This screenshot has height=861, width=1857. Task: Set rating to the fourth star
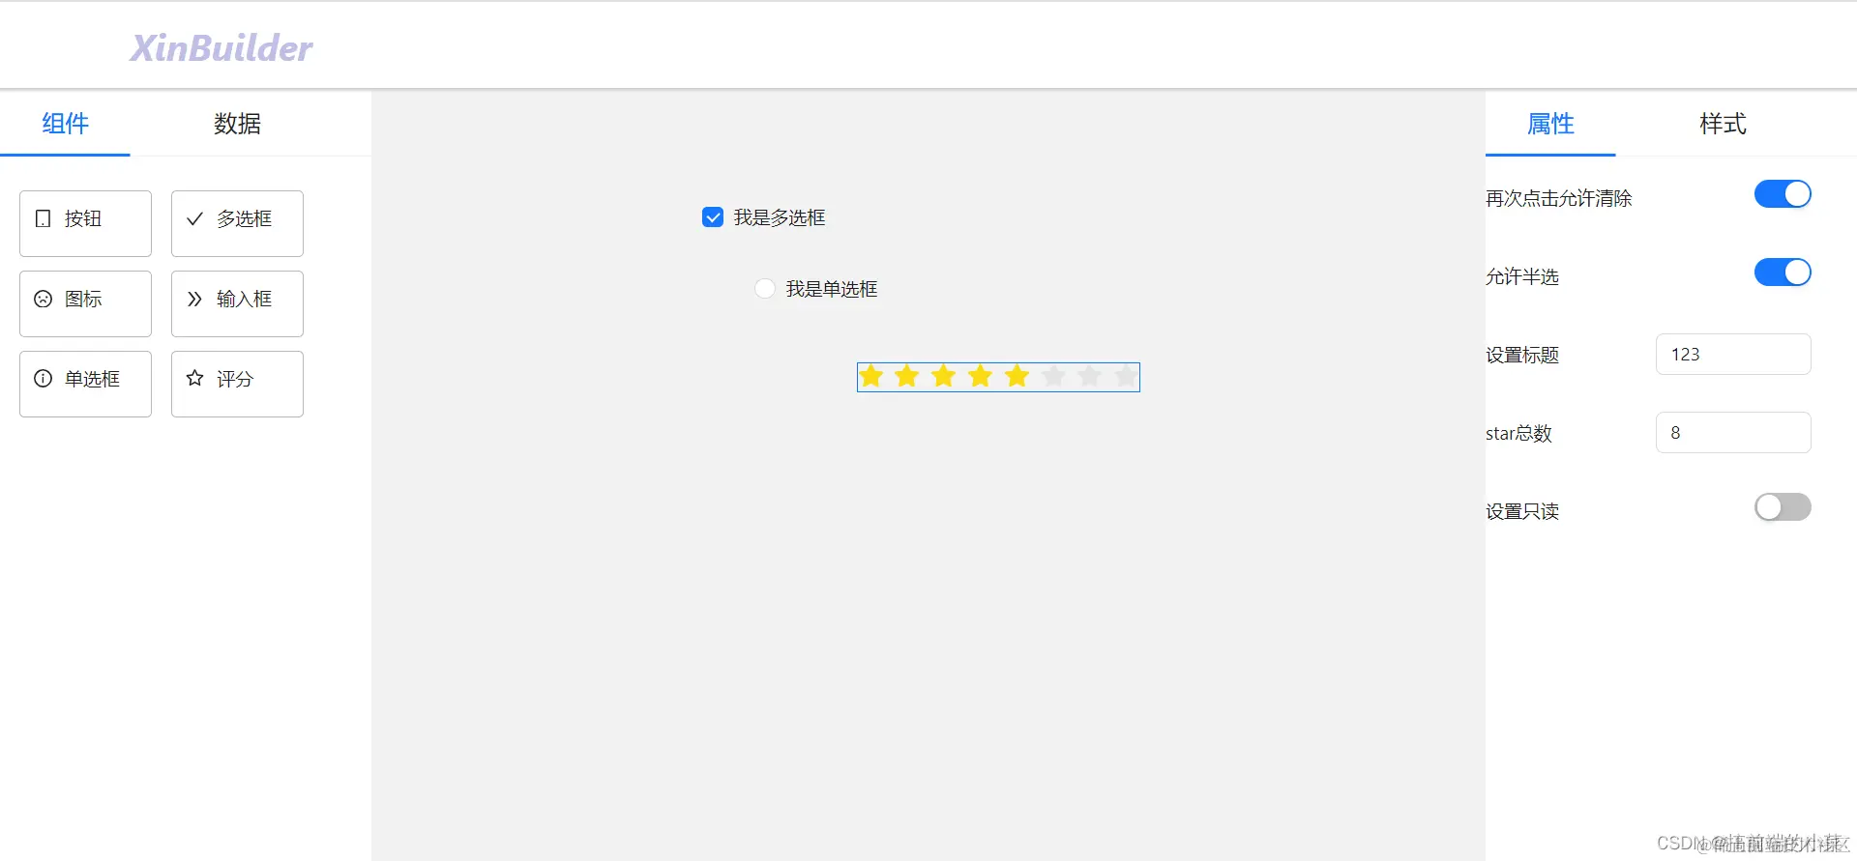pyautogui.click(x=981, y=376)
